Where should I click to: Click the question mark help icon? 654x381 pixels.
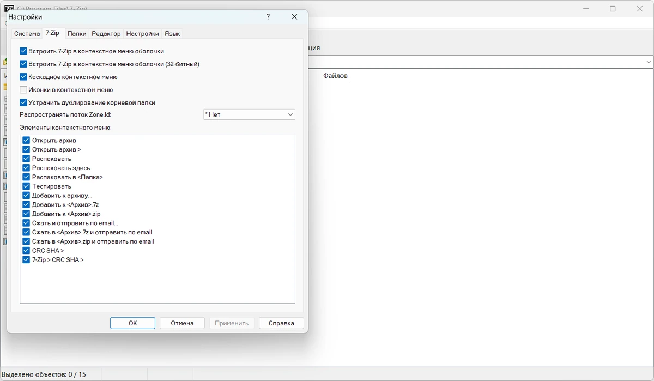(268, 17)
